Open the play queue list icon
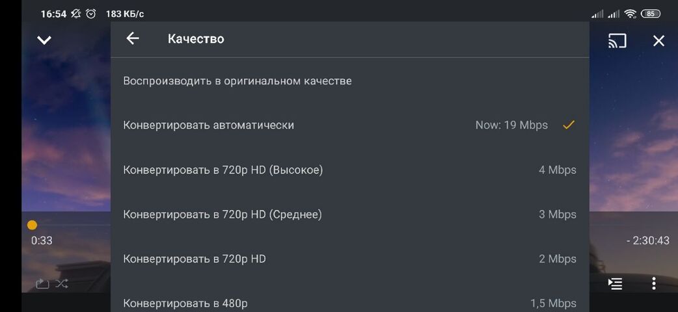The image size is (678, 312). [x=615, y=283]
